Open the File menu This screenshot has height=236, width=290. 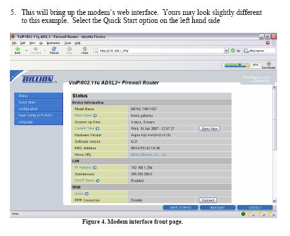(x=14, y=43)
